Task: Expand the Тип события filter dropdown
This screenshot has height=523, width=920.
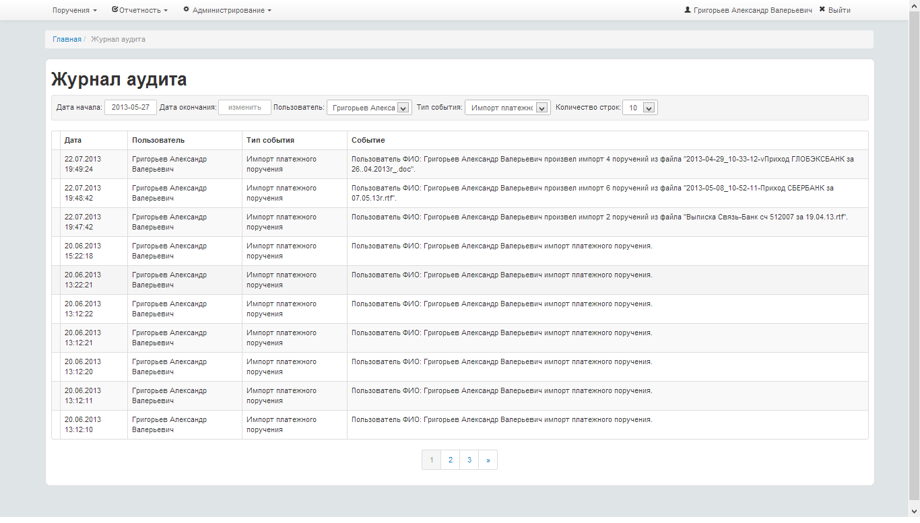Action: (x=508, y=108)
